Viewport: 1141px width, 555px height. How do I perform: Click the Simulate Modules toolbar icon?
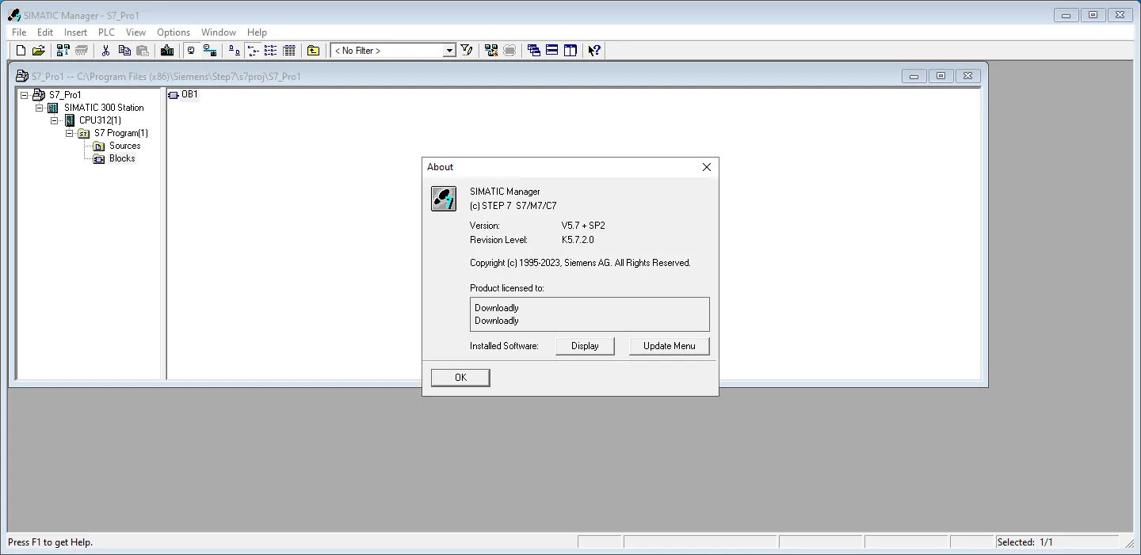491,51
